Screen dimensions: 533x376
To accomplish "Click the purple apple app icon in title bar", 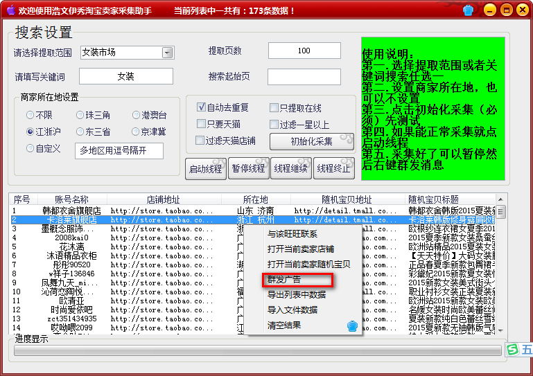I will (x=11, y=10).
